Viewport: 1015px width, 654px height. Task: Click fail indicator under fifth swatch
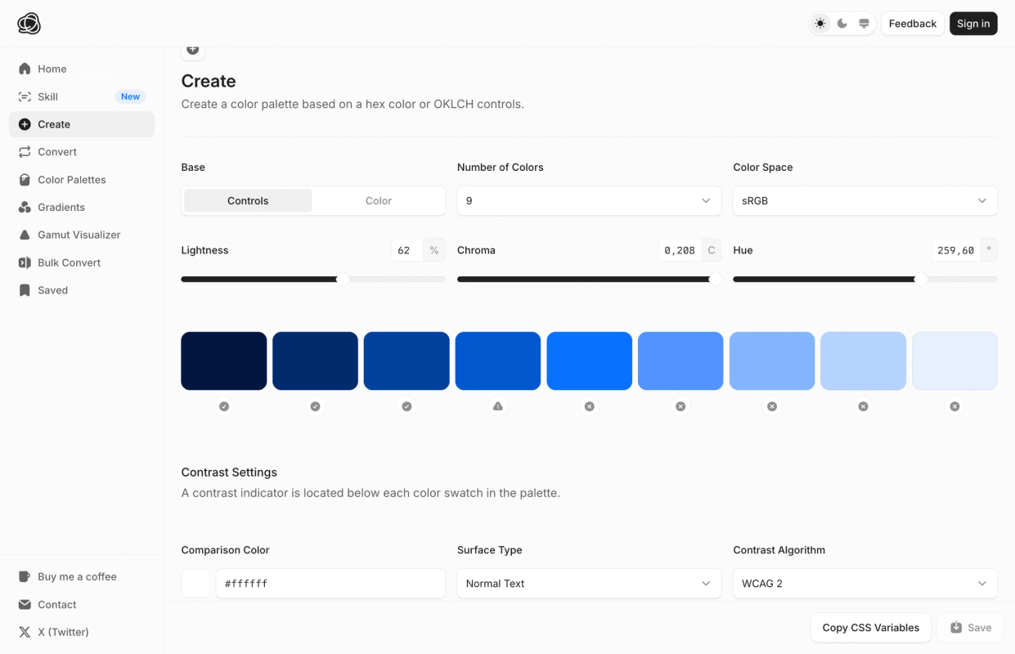(x=590, y=406)
